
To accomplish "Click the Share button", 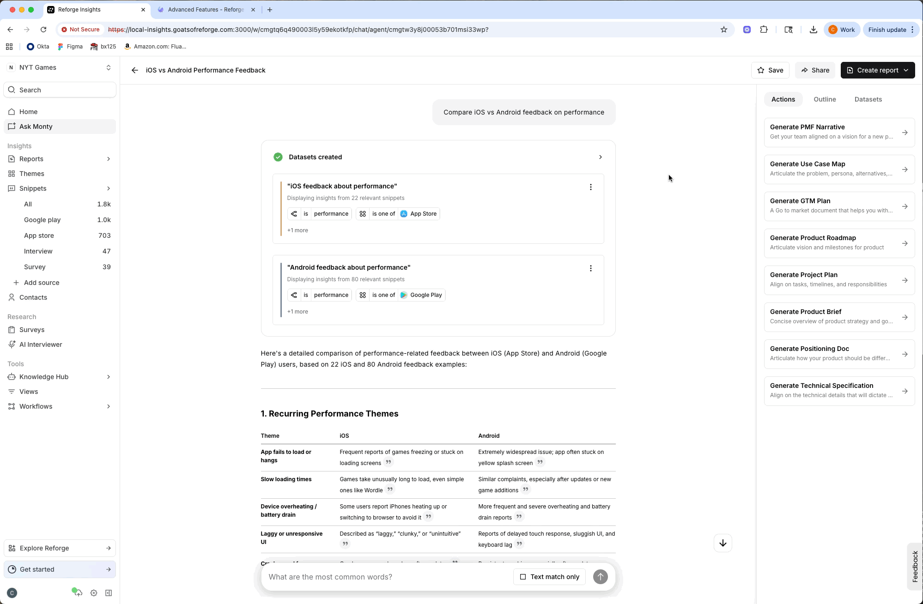I will (x=815, y=70).
